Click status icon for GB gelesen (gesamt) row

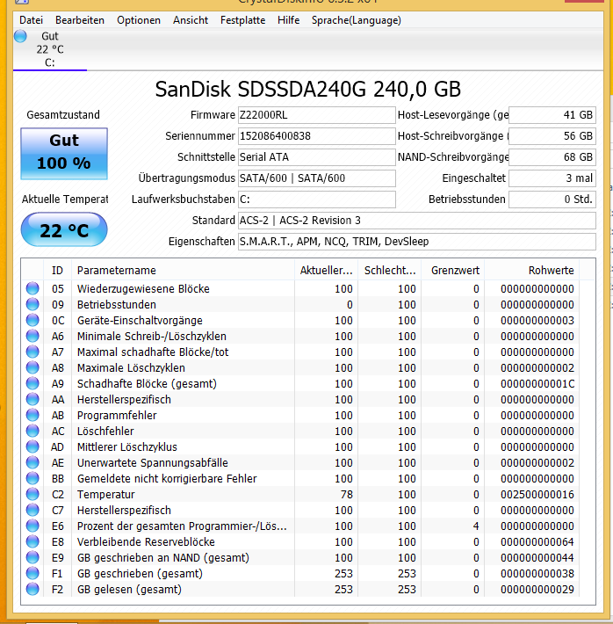pos(32,589)
